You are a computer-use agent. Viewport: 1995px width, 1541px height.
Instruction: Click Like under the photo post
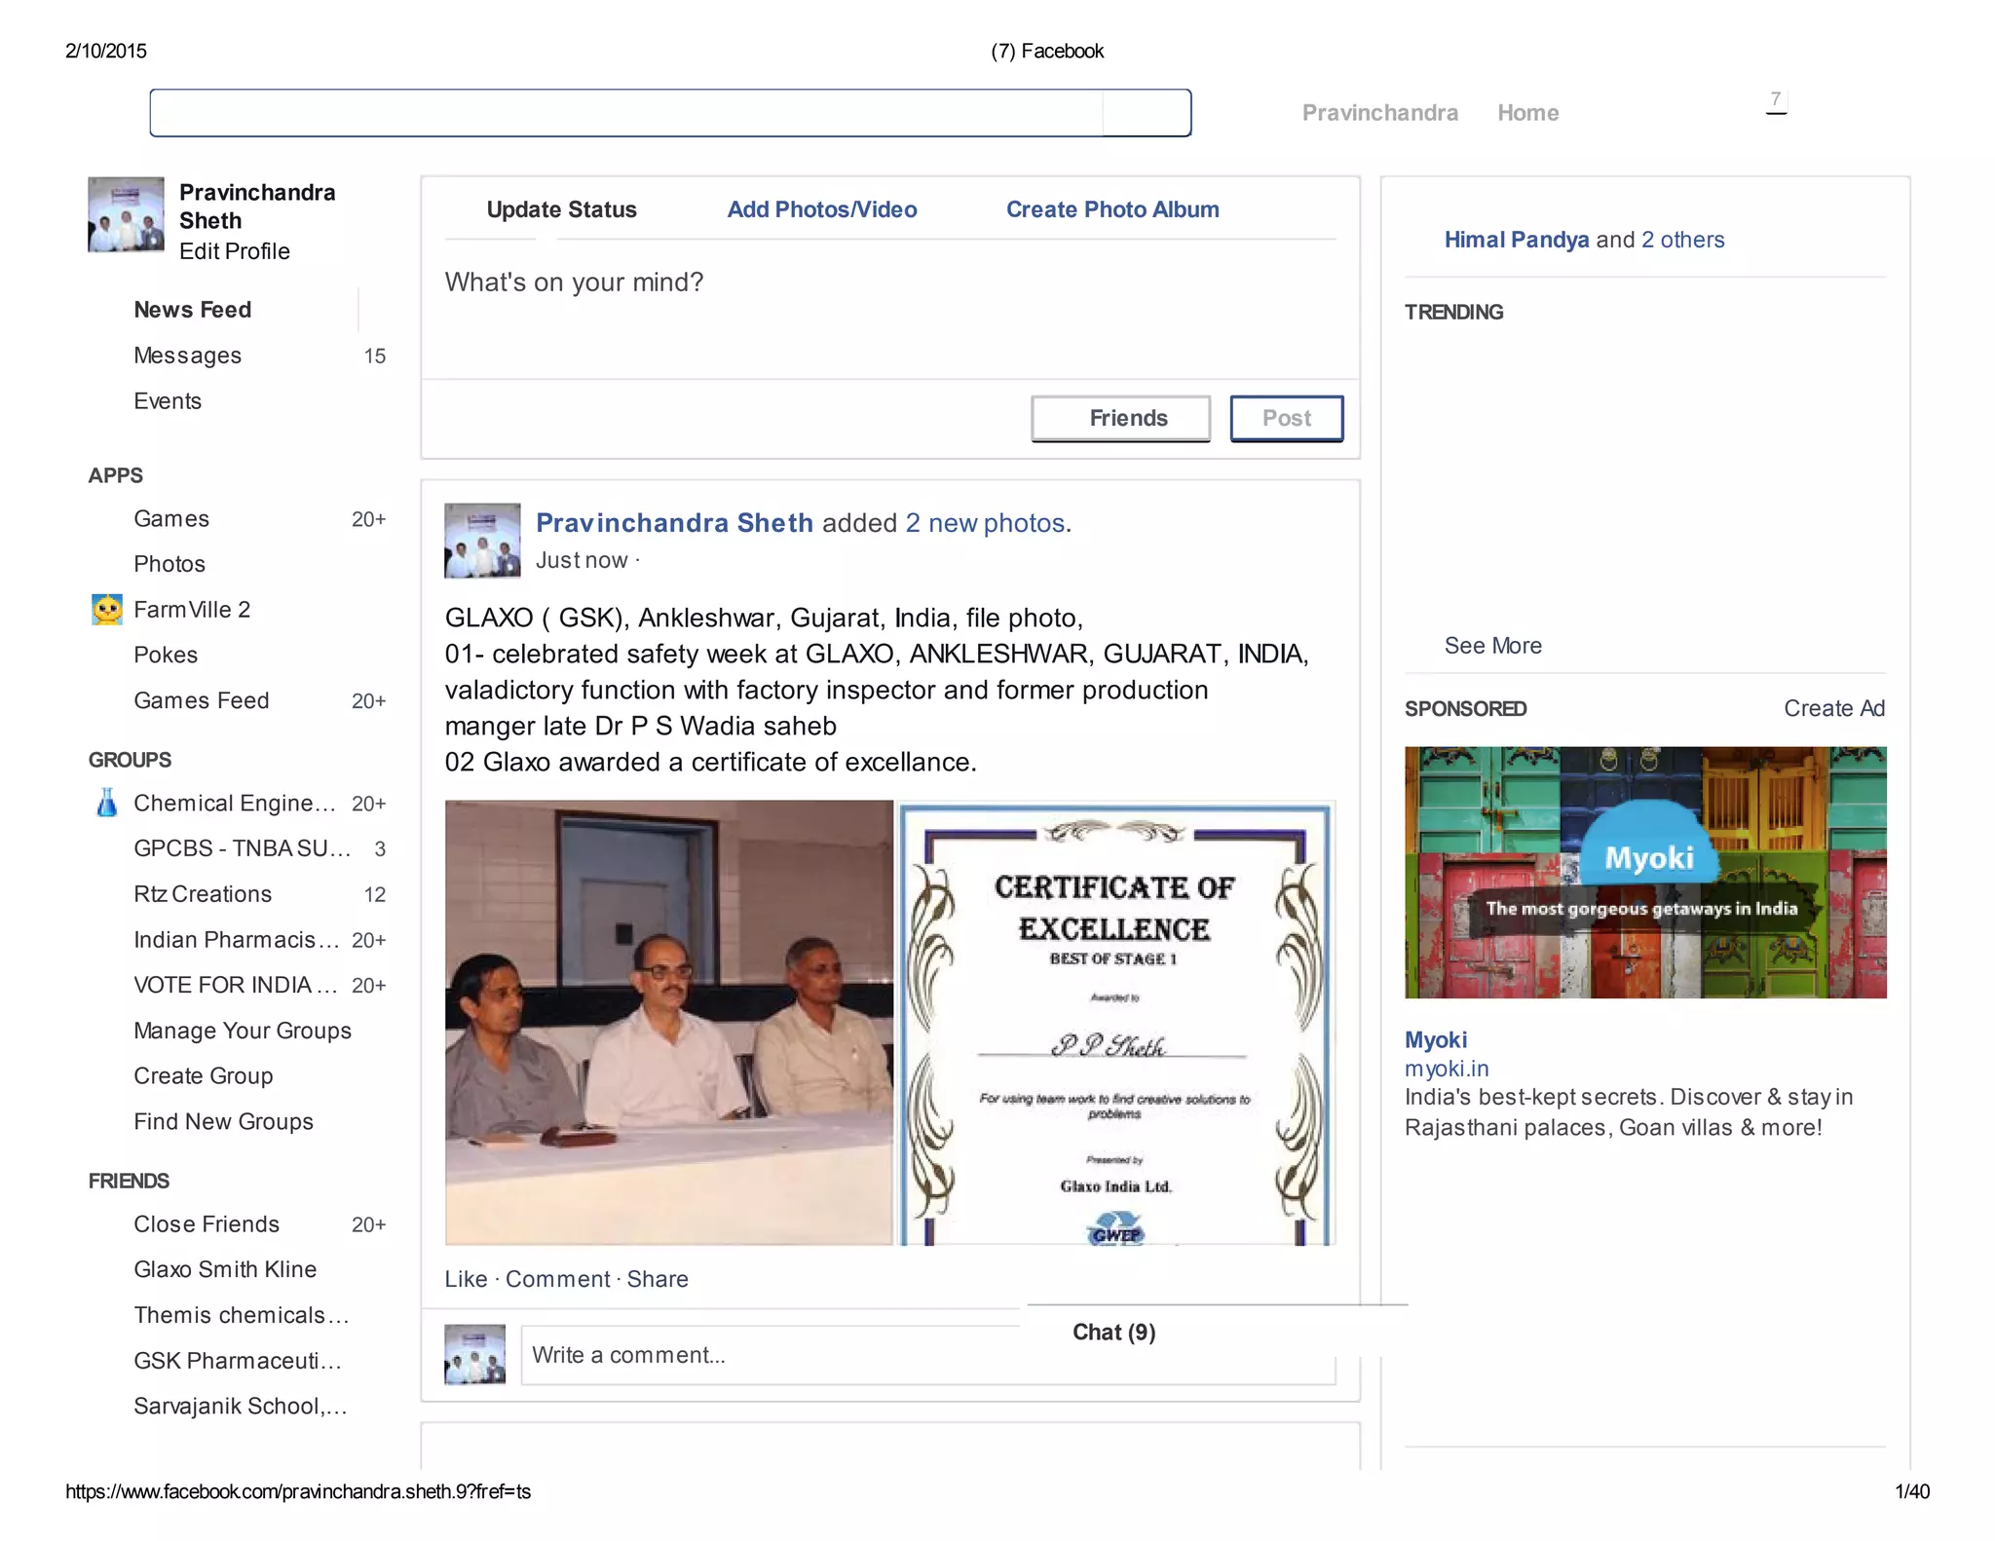click(x=466, y=1279)
